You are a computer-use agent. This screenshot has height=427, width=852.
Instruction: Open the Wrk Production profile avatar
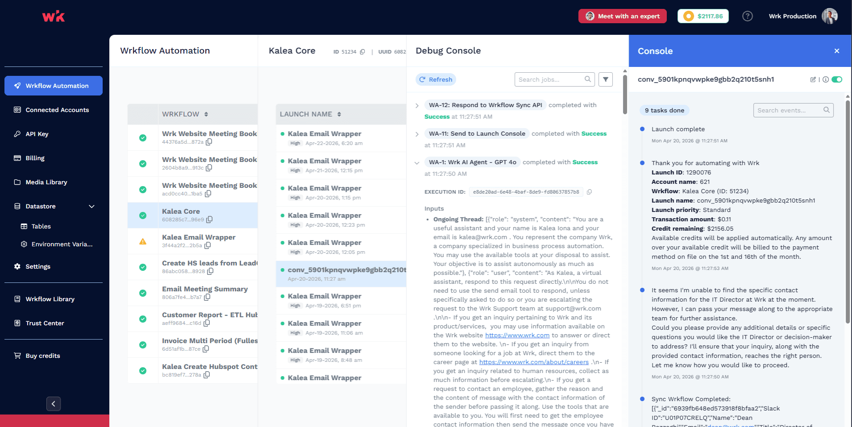[830, 16]
